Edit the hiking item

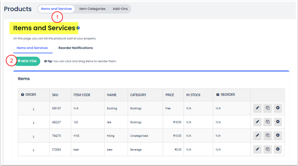click(x=257, y=135)
